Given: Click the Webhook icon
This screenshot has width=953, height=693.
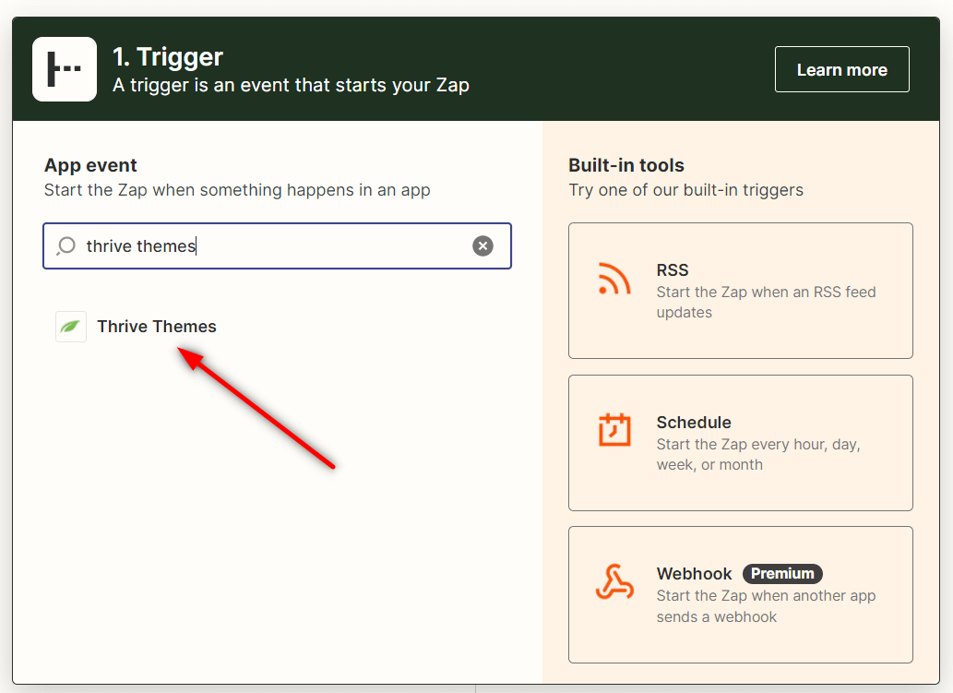Looking at the screenshot, I should click(614, 583).
